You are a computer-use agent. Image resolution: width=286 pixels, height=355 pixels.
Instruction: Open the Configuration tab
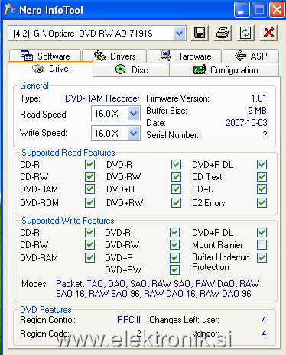click(225, 69)
